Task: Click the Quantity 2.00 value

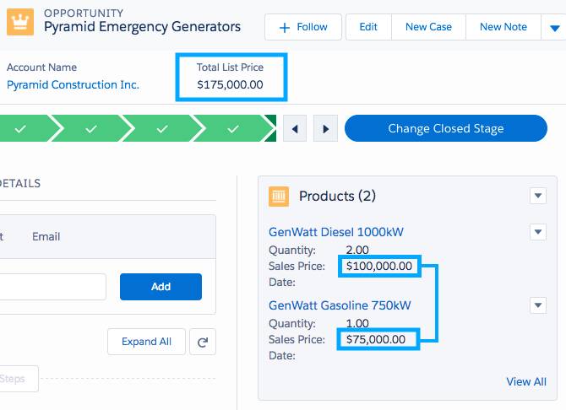Action: pyautogui.click(x=357, y=250)
